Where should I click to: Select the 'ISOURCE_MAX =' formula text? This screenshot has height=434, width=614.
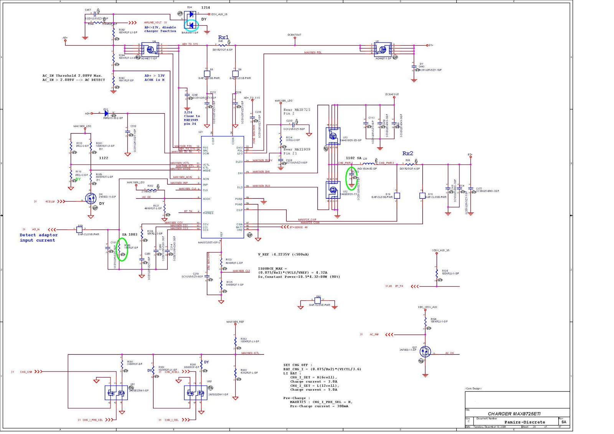[272, 269]
